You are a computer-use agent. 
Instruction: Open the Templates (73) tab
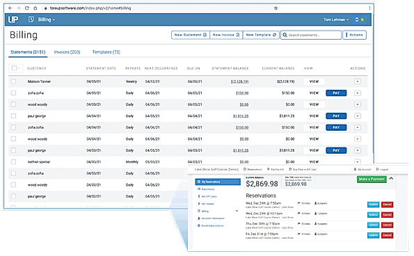click(106, 52)
